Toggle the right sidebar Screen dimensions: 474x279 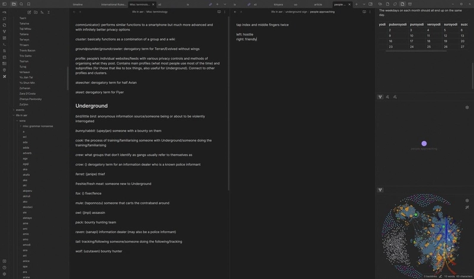[x=371, y=4]
